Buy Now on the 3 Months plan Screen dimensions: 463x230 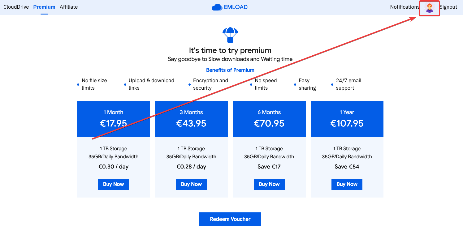191,184
